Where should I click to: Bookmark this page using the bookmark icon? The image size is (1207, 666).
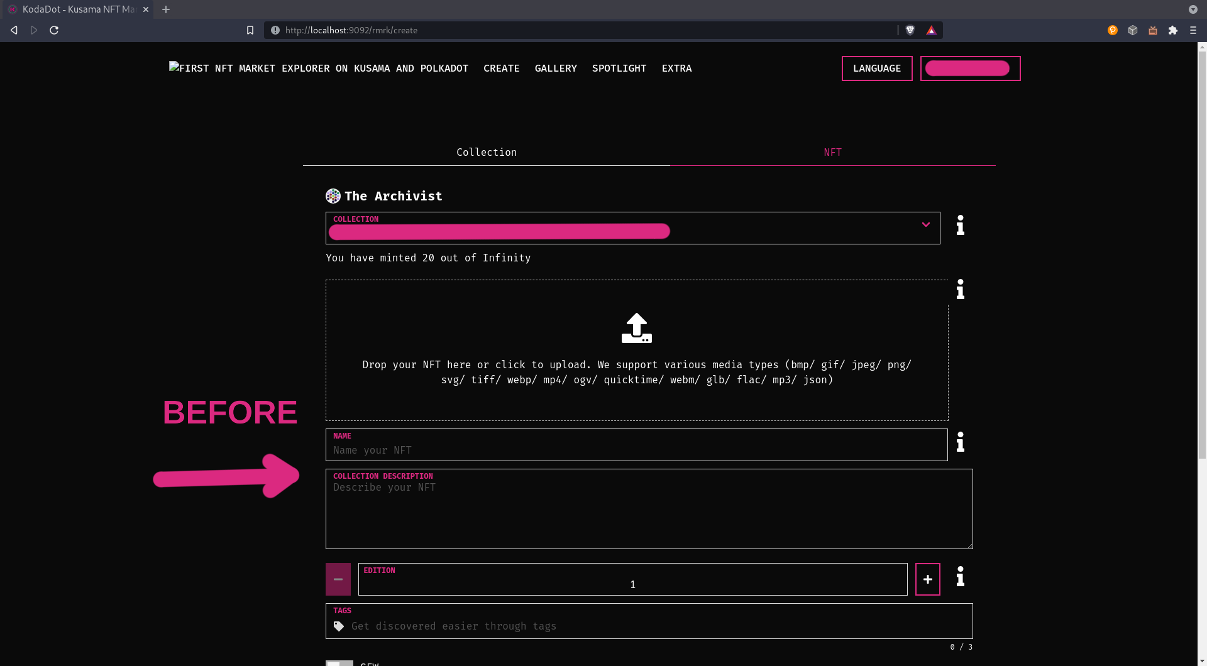coord(250,30)
